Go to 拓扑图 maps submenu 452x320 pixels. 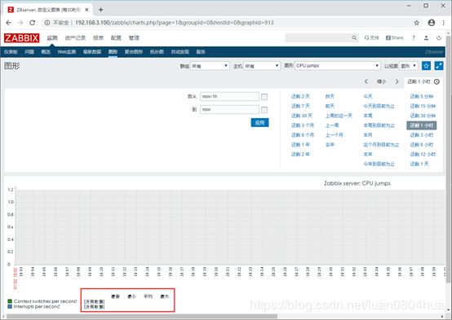157,52
